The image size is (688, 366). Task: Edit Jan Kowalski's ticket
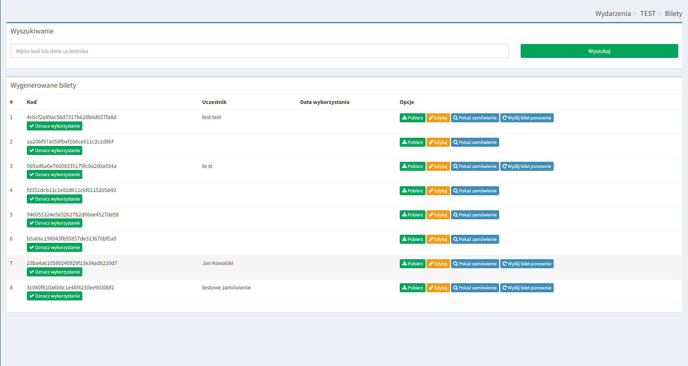click(438, 264)
